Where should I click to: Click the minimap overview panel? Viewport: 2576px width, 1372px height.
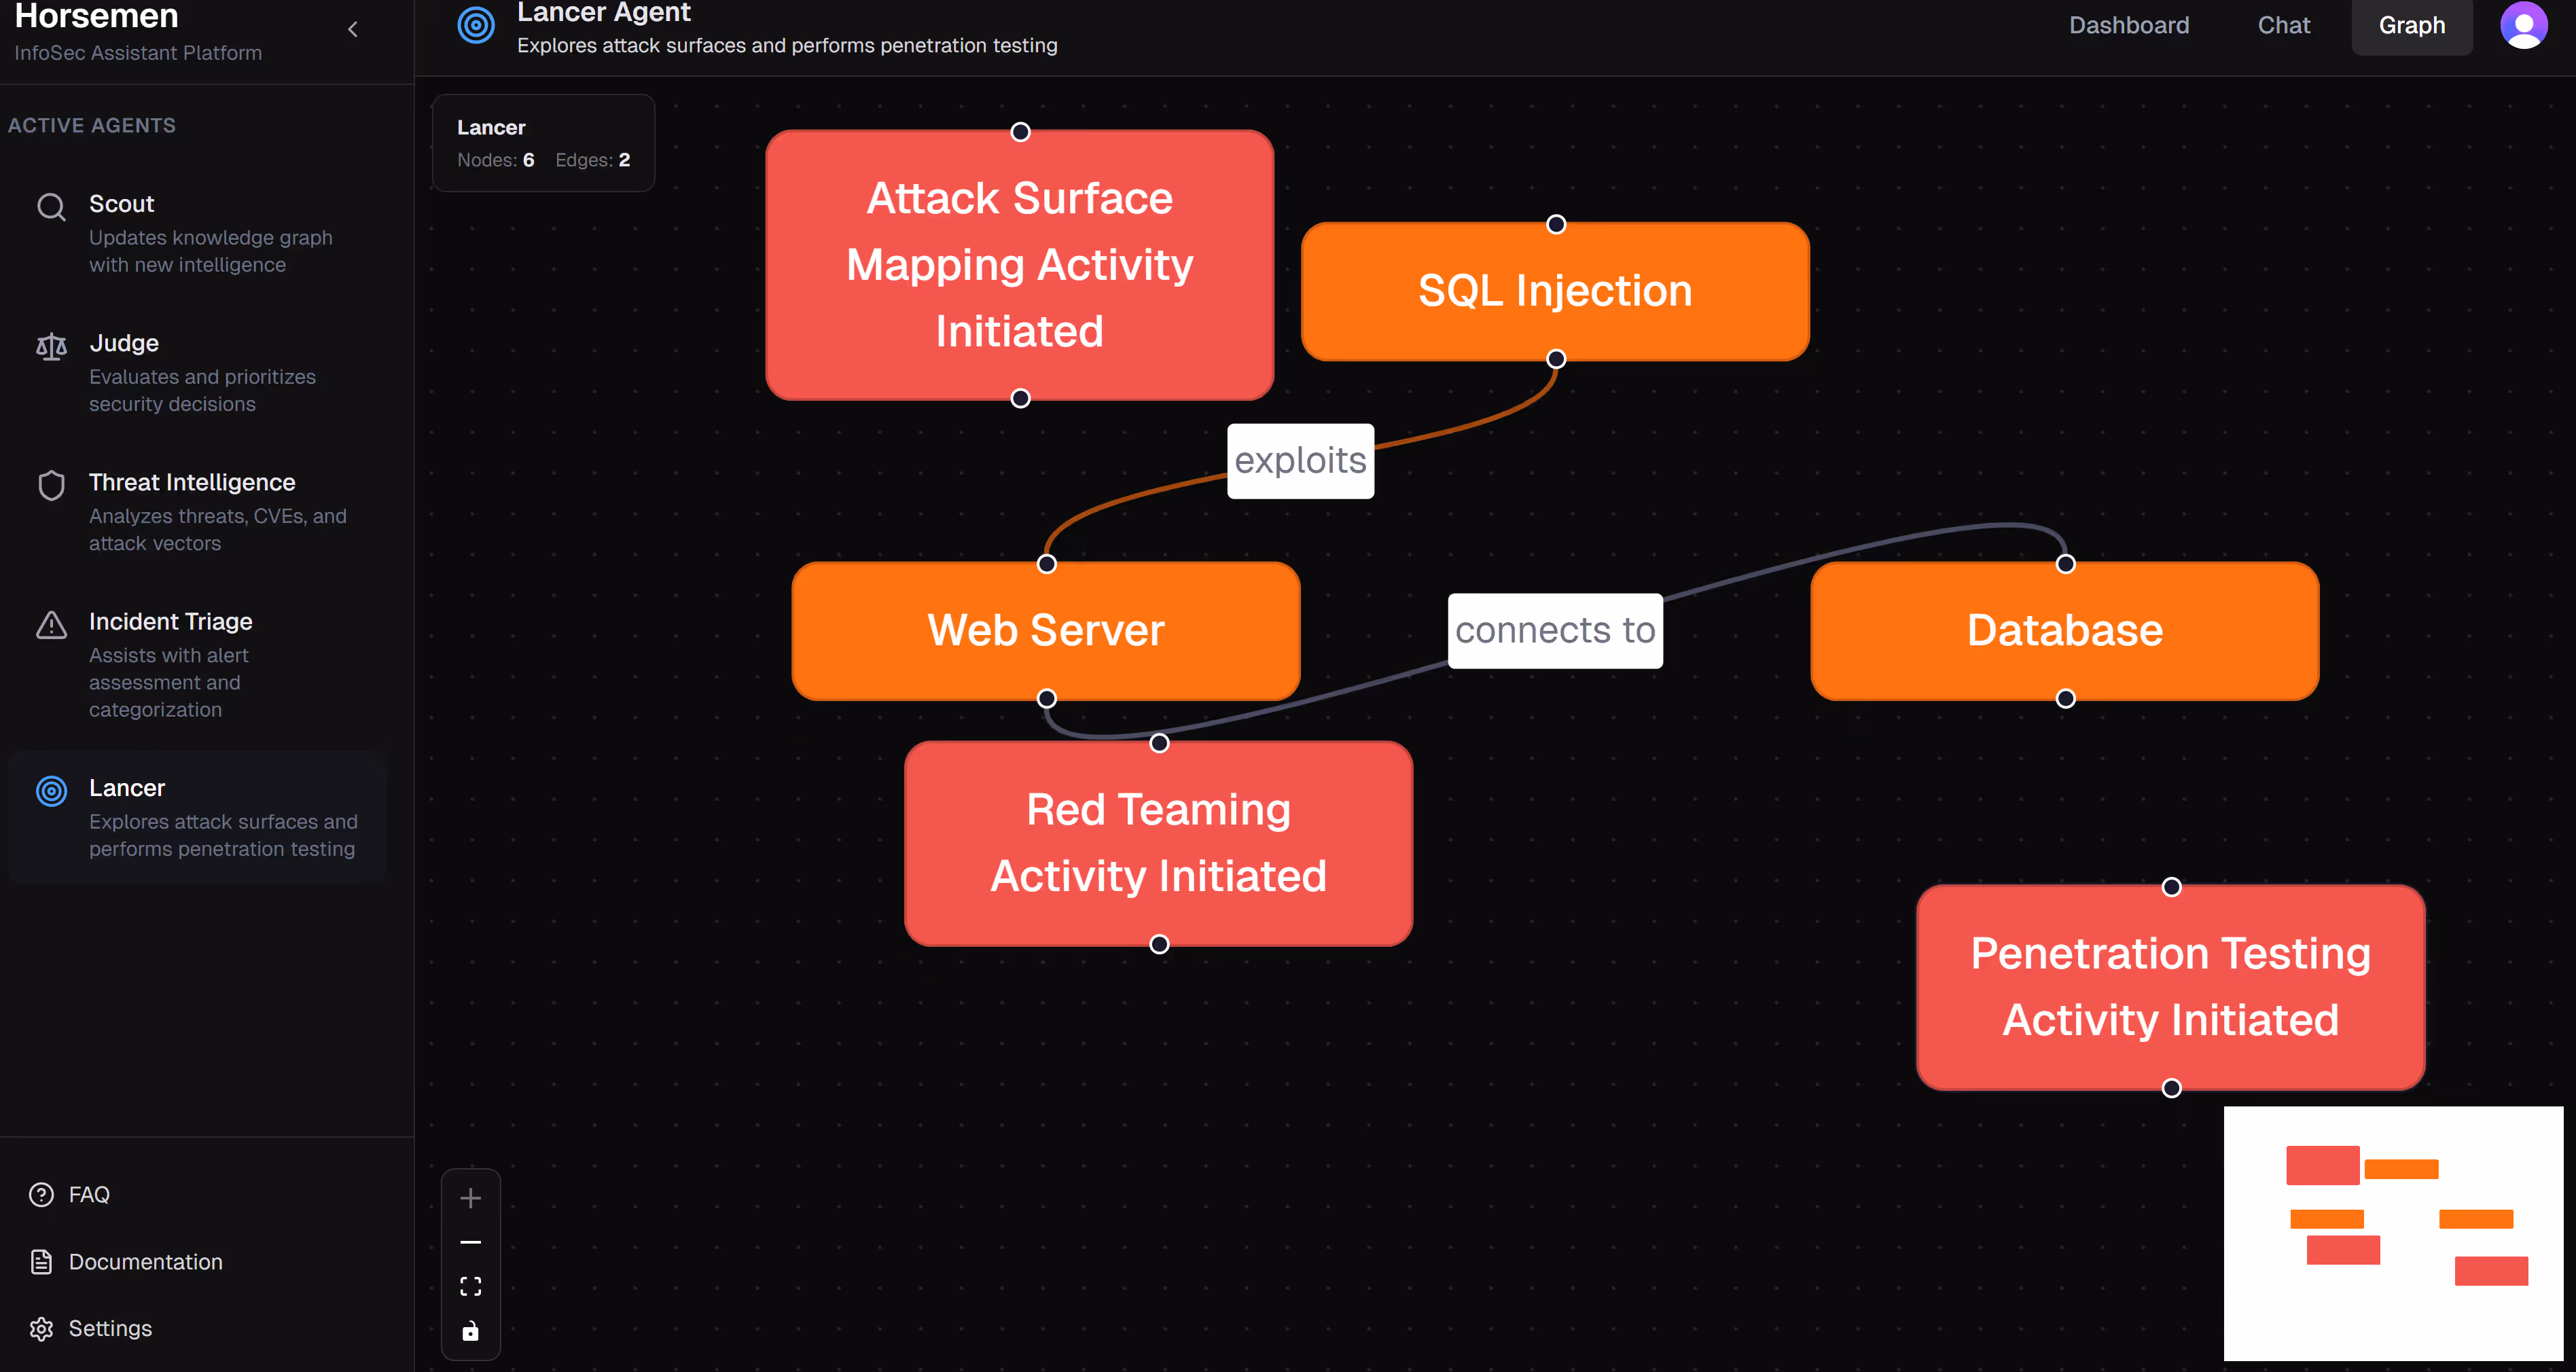[x=2392, y=1232]
